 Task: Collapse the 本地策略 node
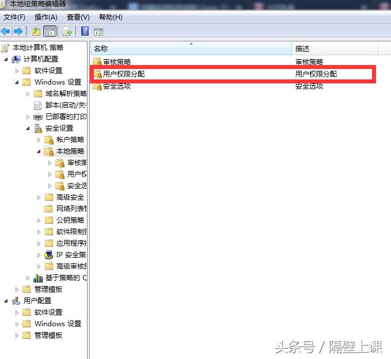tap(39, 151)
